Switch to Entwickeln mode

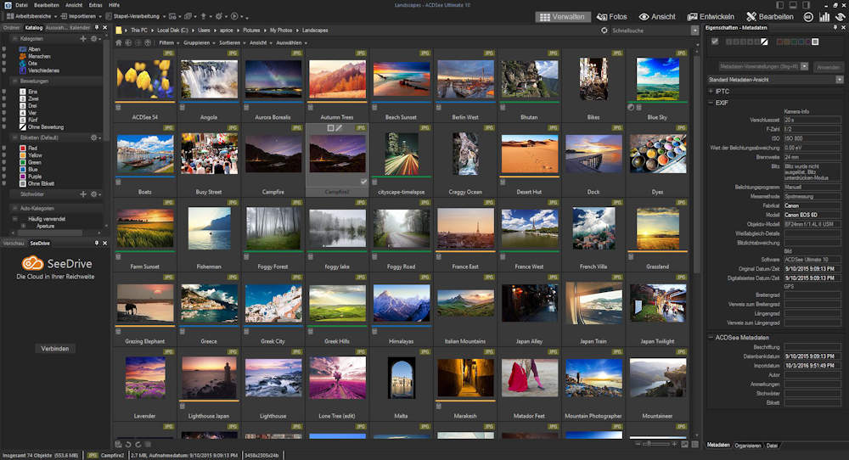click(711, 16)
